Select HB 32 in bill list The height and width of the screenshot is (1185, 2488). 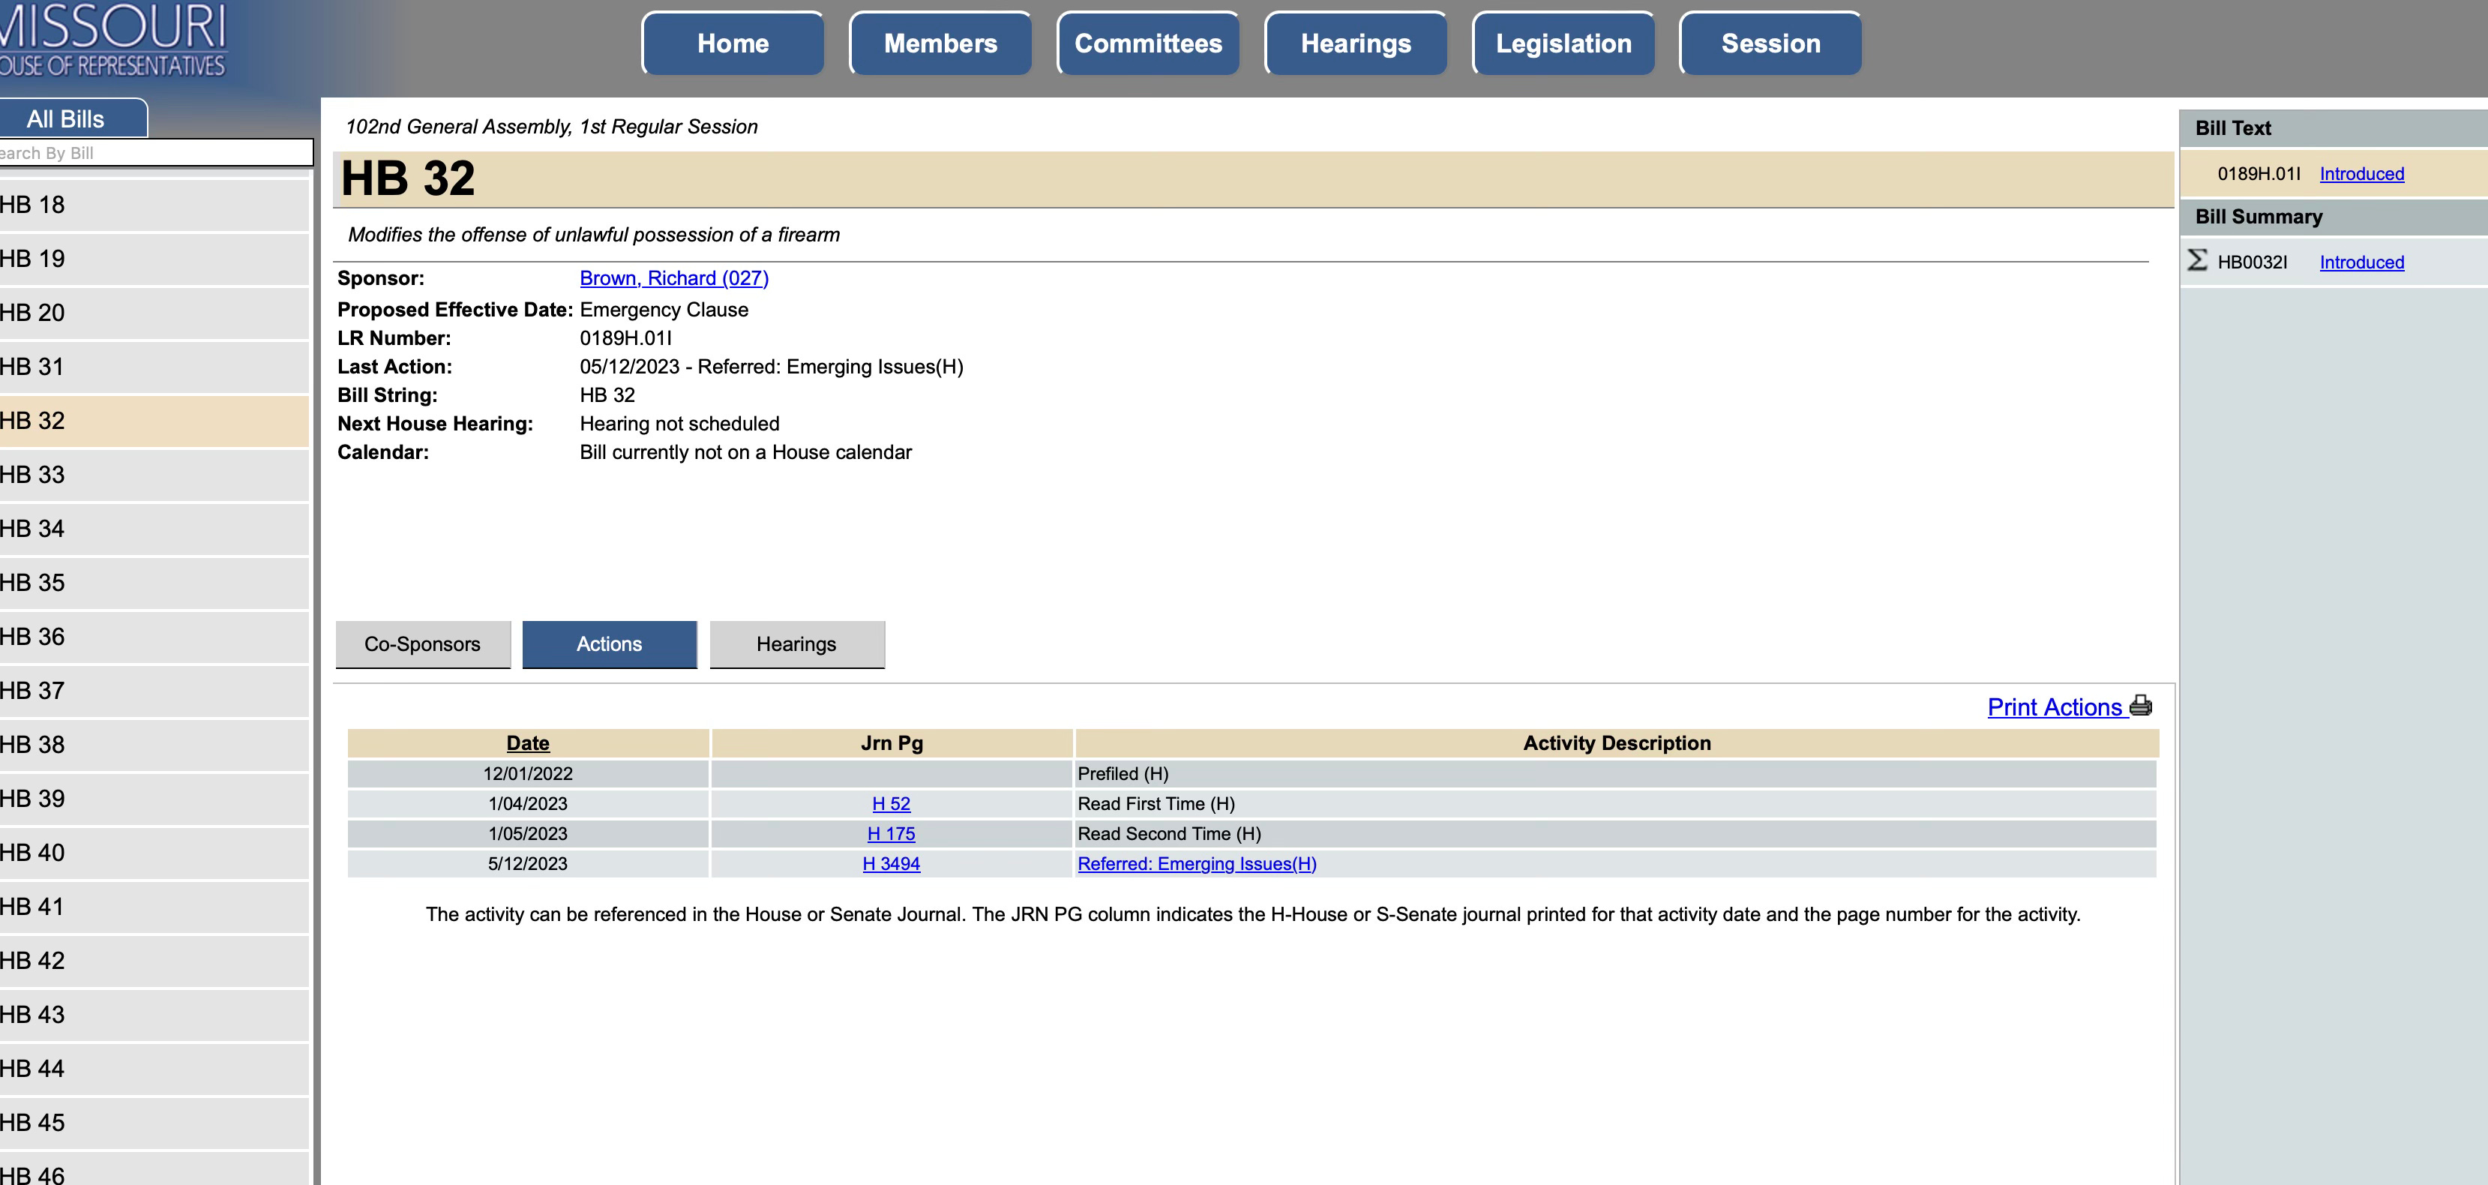(154, 421)
